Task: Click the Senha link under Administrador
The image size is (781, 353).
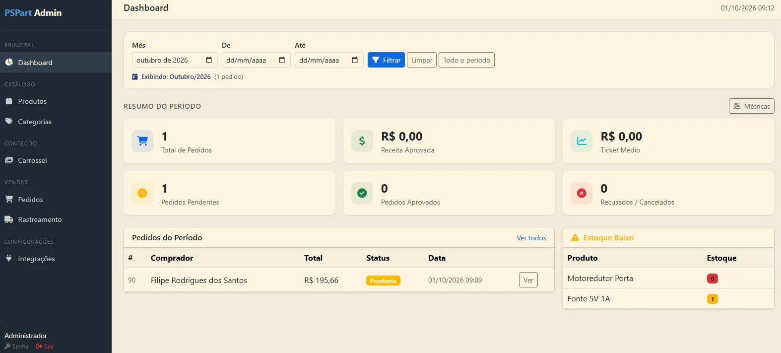Action: click(x=16, y=347)
